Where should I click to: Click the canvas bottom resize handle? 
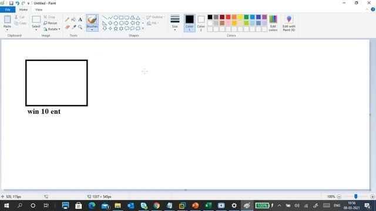186,190
